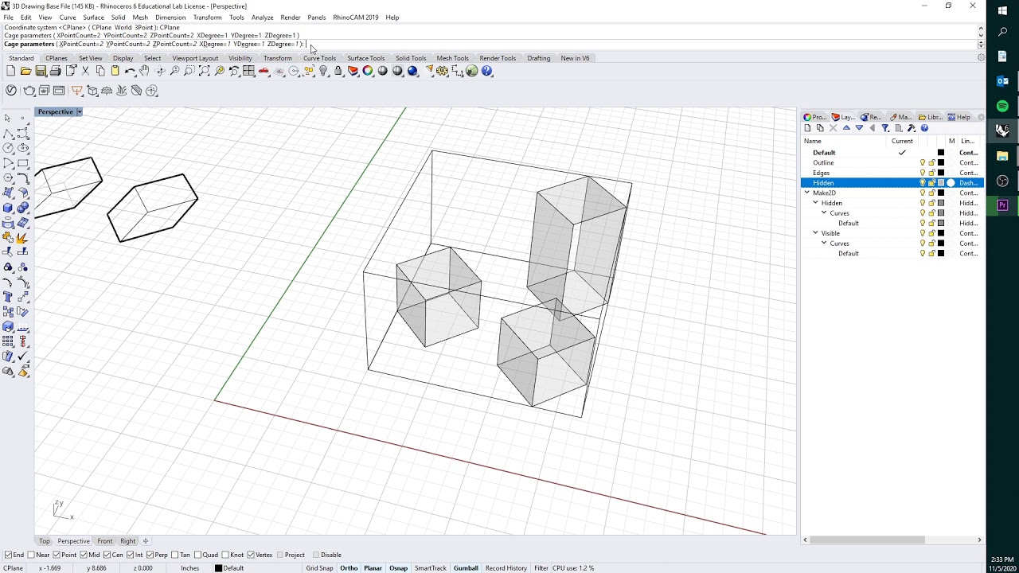Click the Filter status bar button
This screenshot has width=1019, height=573.
(x=541, y=568)
